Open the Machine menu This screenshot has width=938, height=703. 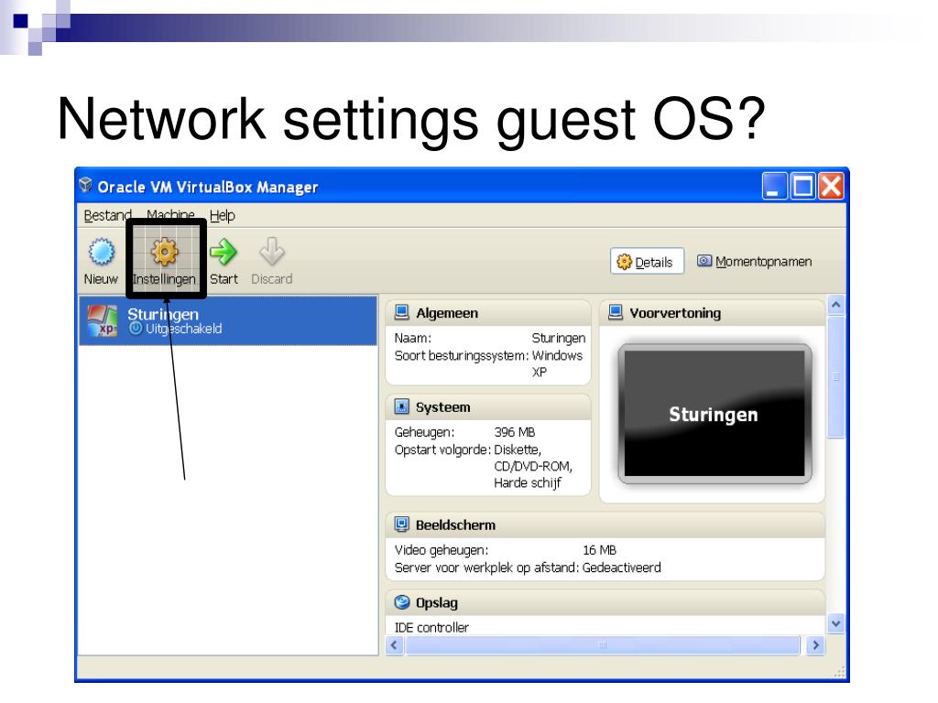[x=170, y=214]
